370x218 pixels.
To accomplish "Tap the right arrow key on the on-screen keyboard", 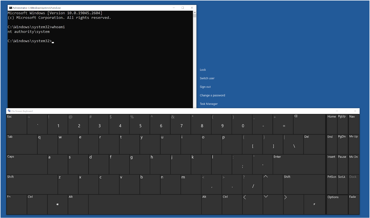I will click(x=293, y=204).
